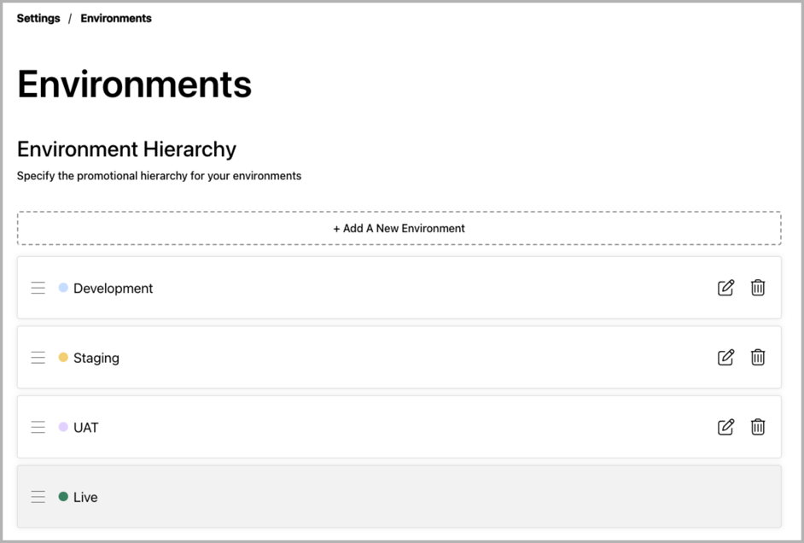
Task: Click the main Environments page title
Action: coord(134,84)
